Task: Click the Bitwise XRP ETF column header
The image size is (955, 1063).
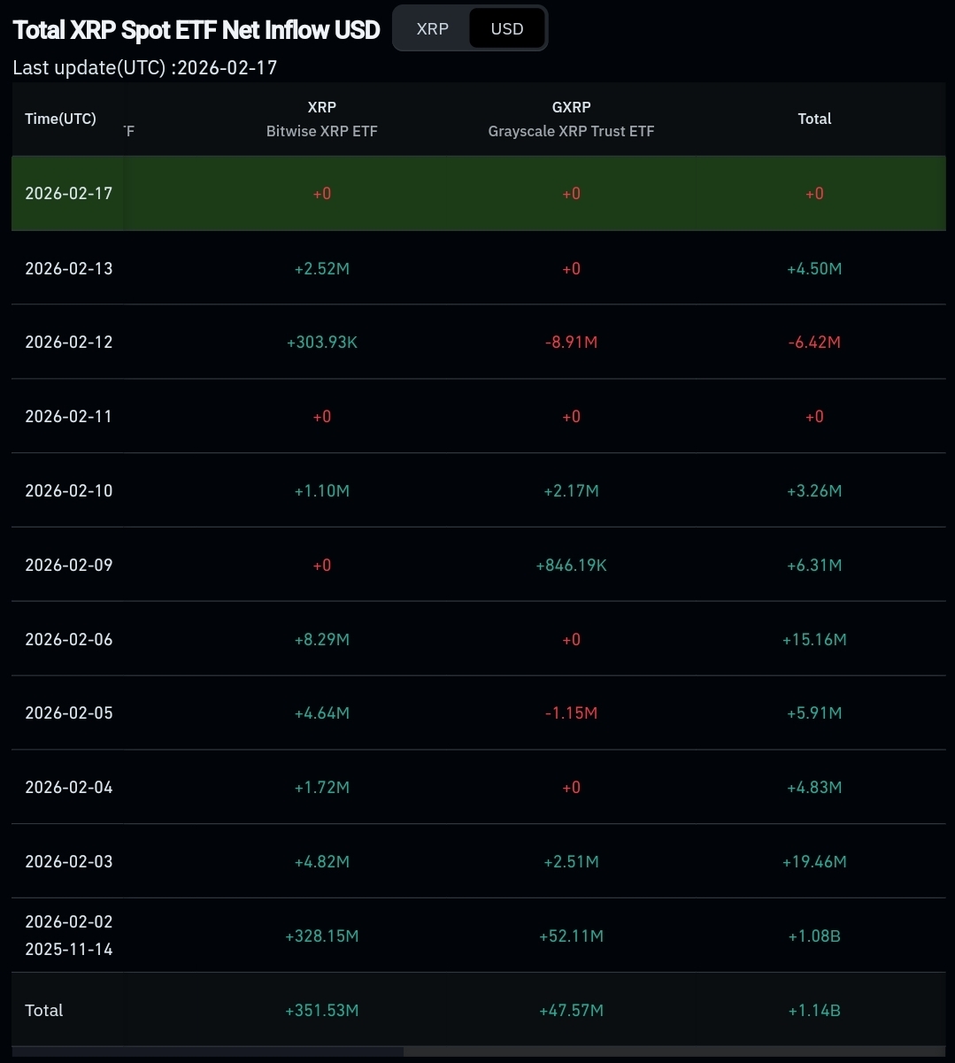Action: click(x=321, y=119)
